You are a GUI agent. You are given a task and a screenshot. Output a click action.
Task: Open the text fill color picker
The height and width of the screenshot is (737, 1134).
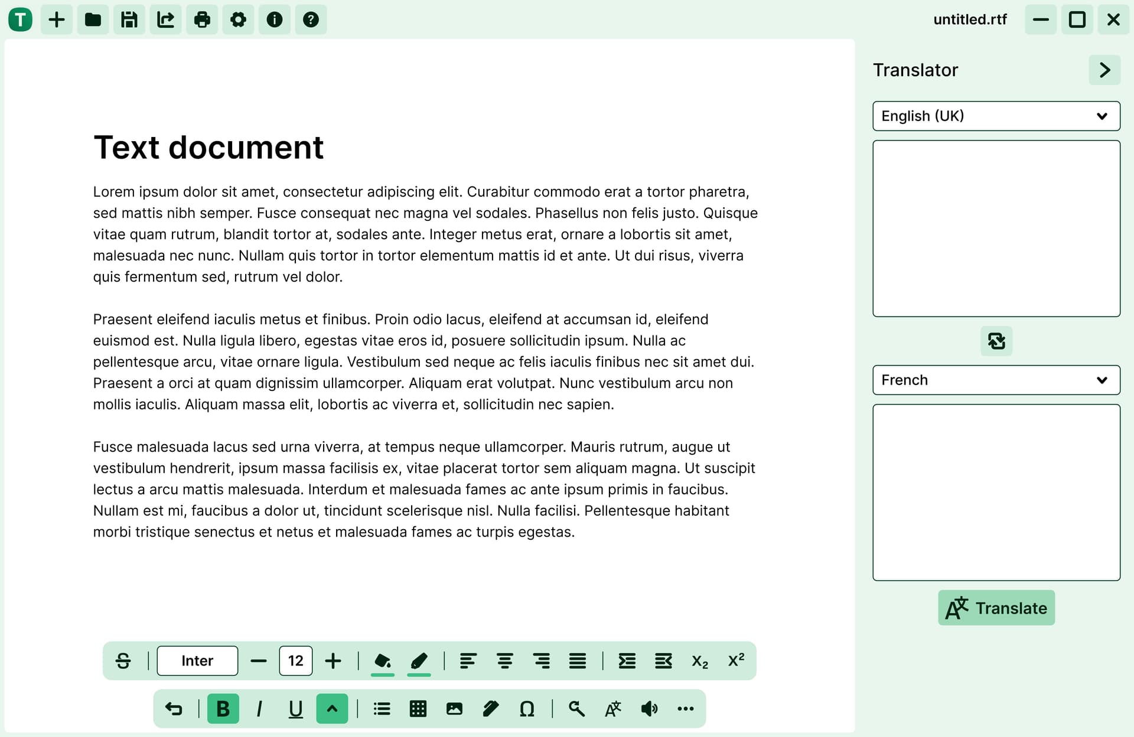(x=383, y=660)
